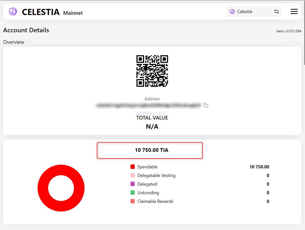Screen dimensions: 305x230
Task: Click the N/A total value
Action: [152, 127]
